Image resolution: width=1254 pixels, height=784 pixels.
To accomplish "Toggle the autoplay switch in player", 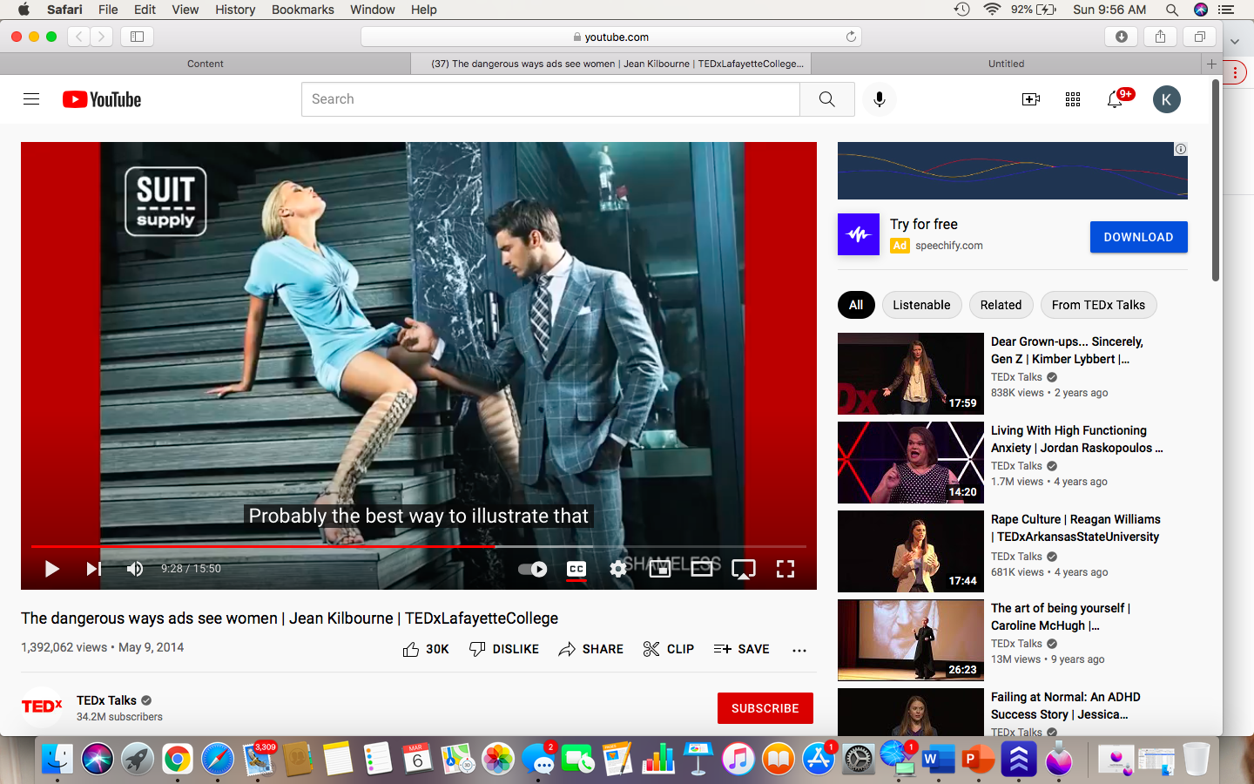I will tap(532, 569).
